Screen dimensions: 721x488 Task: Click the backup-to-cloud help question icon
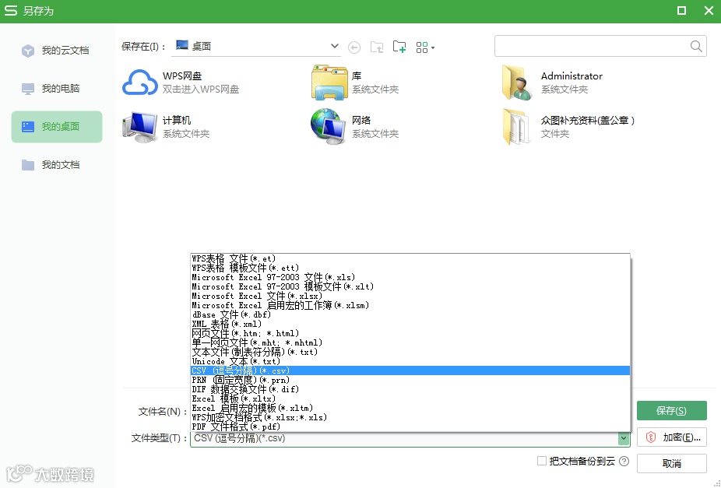624,461
